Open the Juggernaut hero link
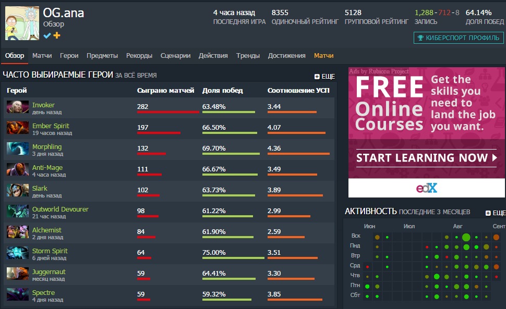Image resolution: width=506 pixels, height=309 pixels. point(49,272)
